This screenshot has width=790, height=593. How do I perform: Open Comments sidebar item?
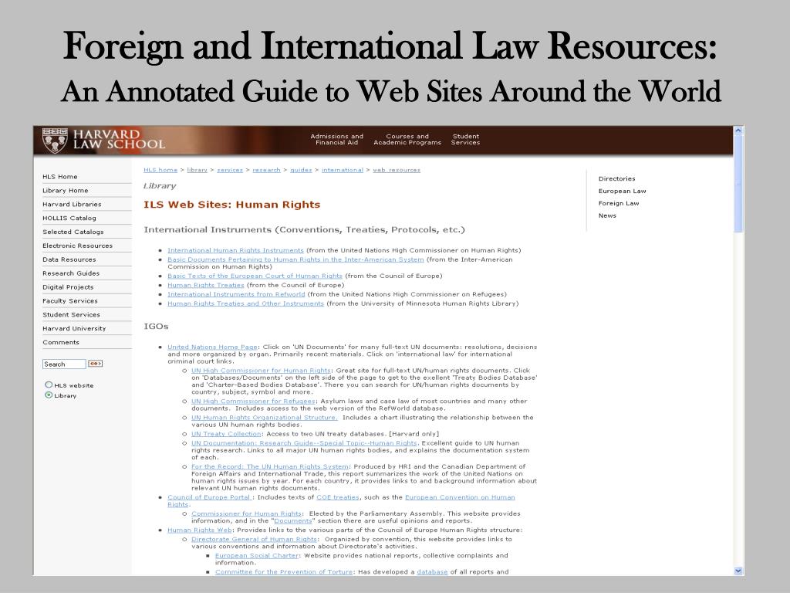pyautogui.click(x=61, y=342)
